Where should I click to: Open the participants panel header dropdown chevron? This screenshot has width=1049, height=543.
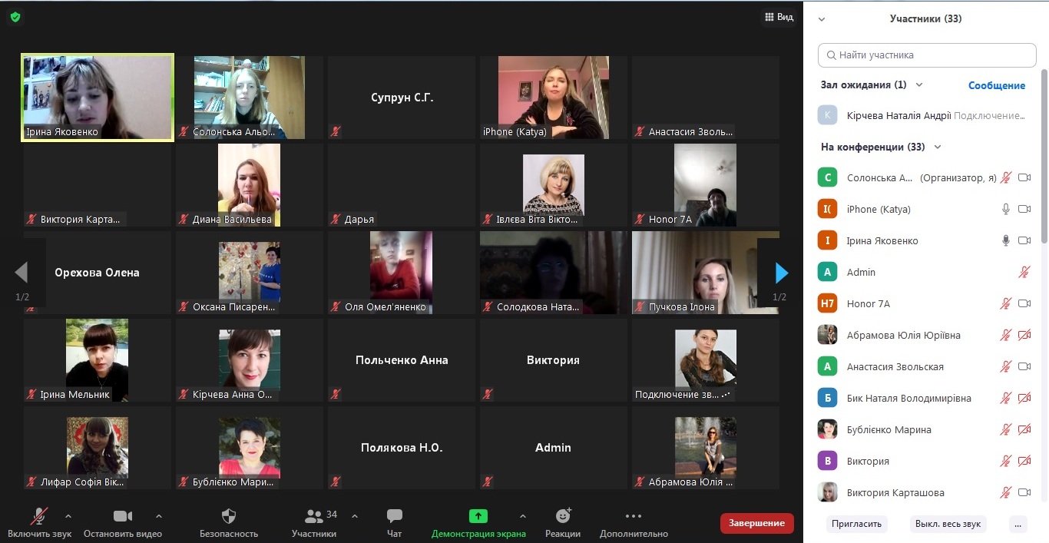click(x=822, y=19)
